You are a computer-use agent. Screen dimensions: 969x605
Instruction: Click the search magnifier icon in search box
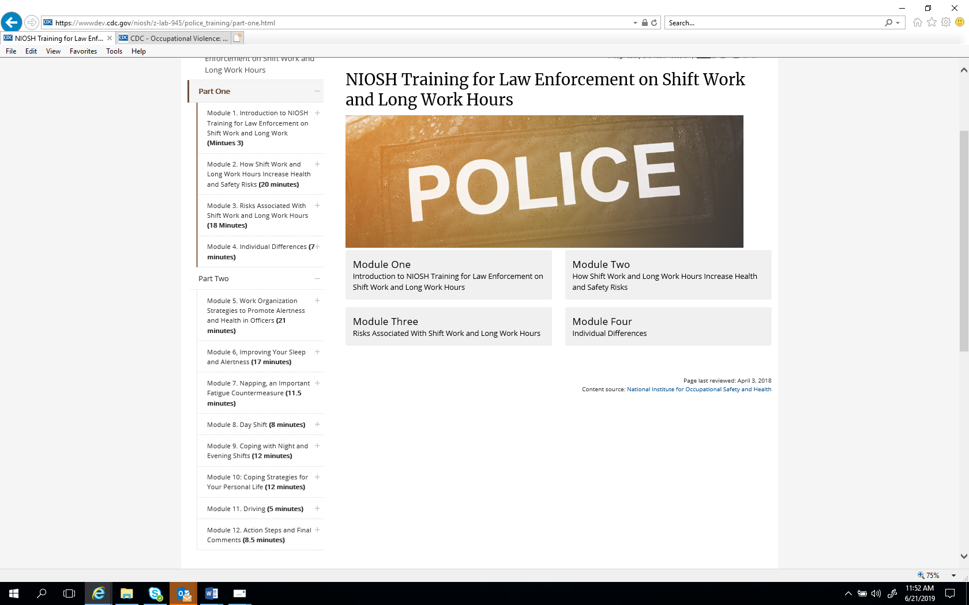[x=889, y=23]
